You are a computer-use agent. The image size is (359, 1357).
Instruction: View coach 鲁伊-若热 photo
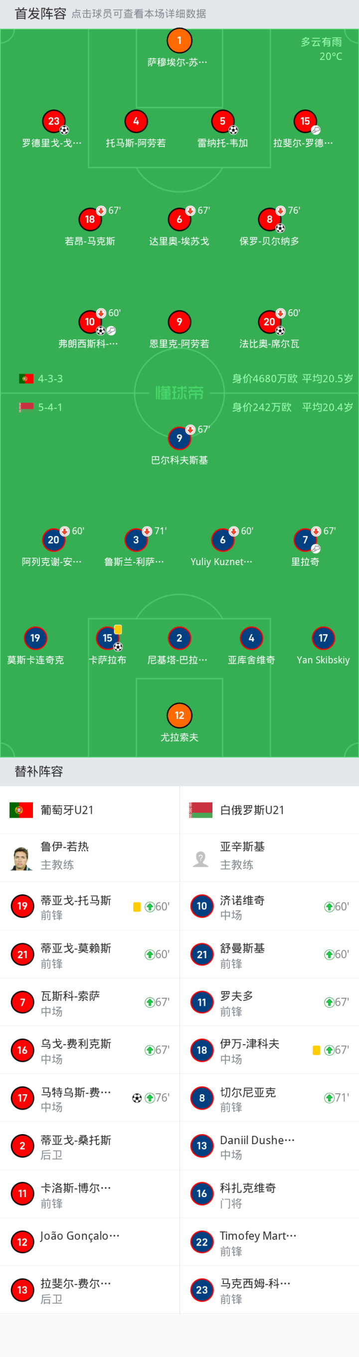[21, 858]
